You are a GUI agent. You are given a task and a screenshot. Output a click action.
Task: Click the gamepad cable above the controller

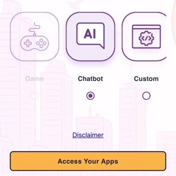[35, 29]
